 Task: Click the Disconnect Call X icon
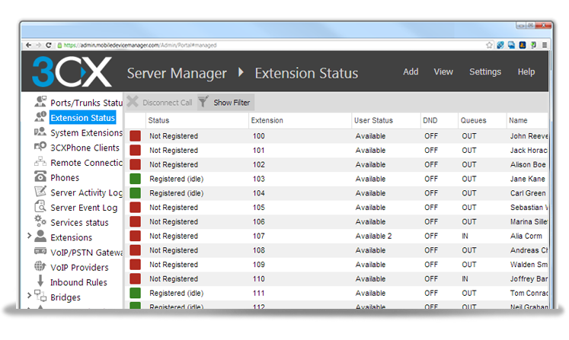133,102
